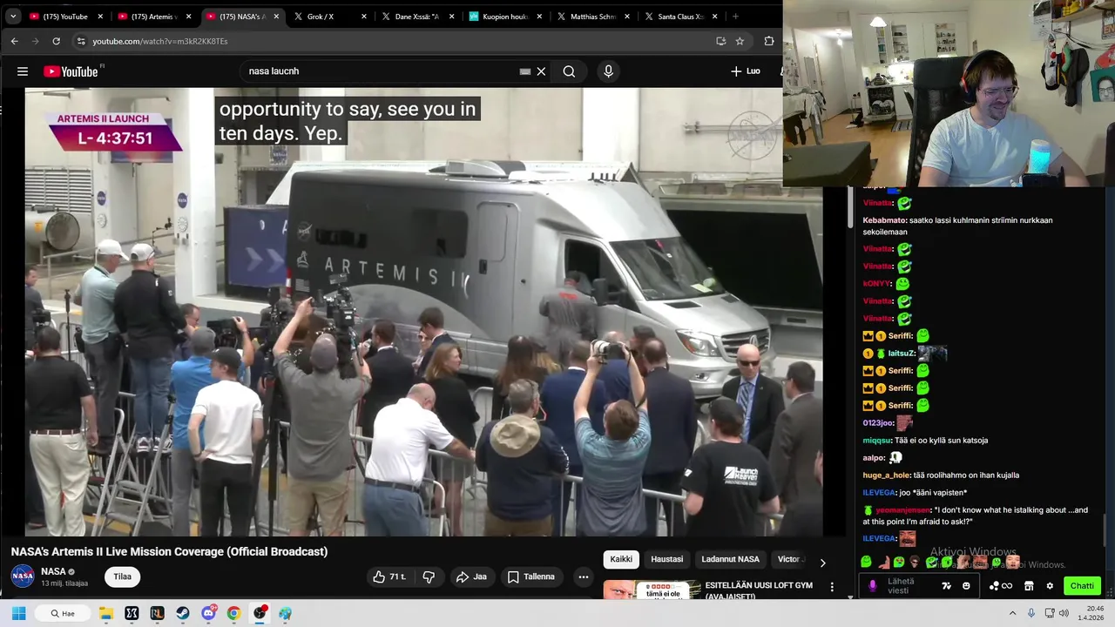Switch to the 'Dane X:ssä' tab
The image size is (1115, 627).
(418, 17)
